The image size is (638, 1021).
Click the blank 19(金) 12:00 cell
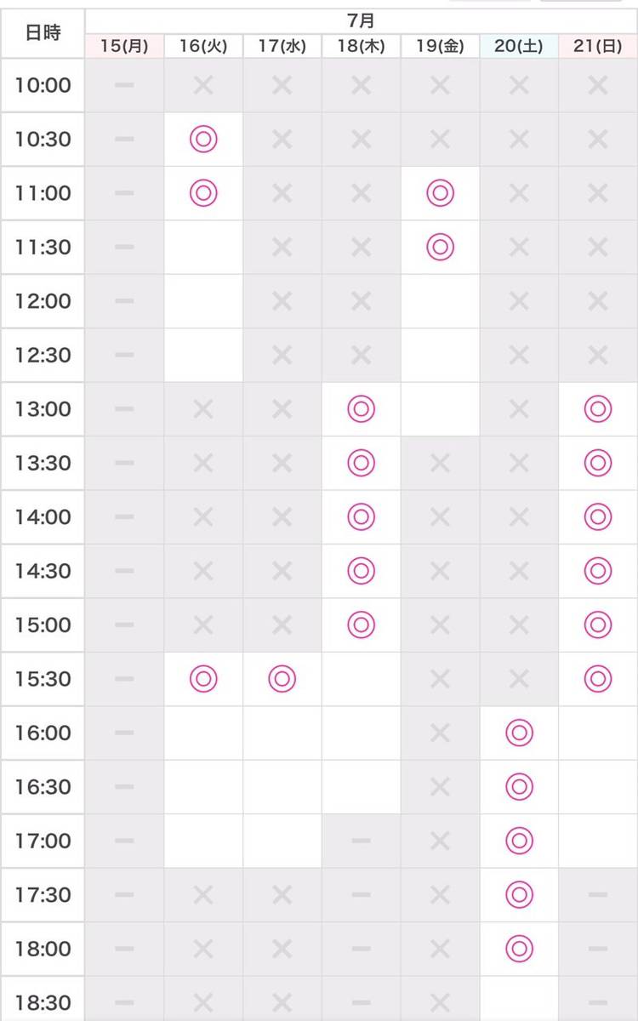440,301
